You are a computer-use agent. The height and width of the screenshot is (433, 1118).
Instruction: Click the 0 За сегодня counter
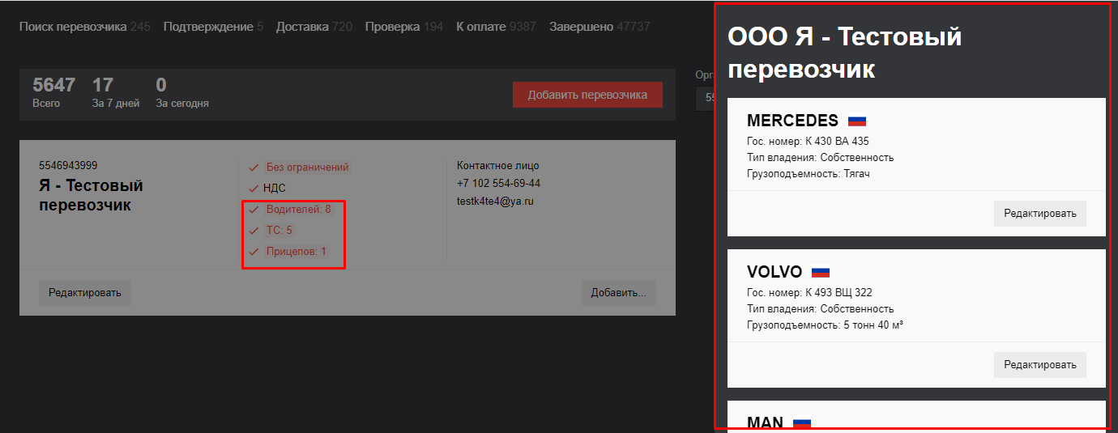pos(182,92)
